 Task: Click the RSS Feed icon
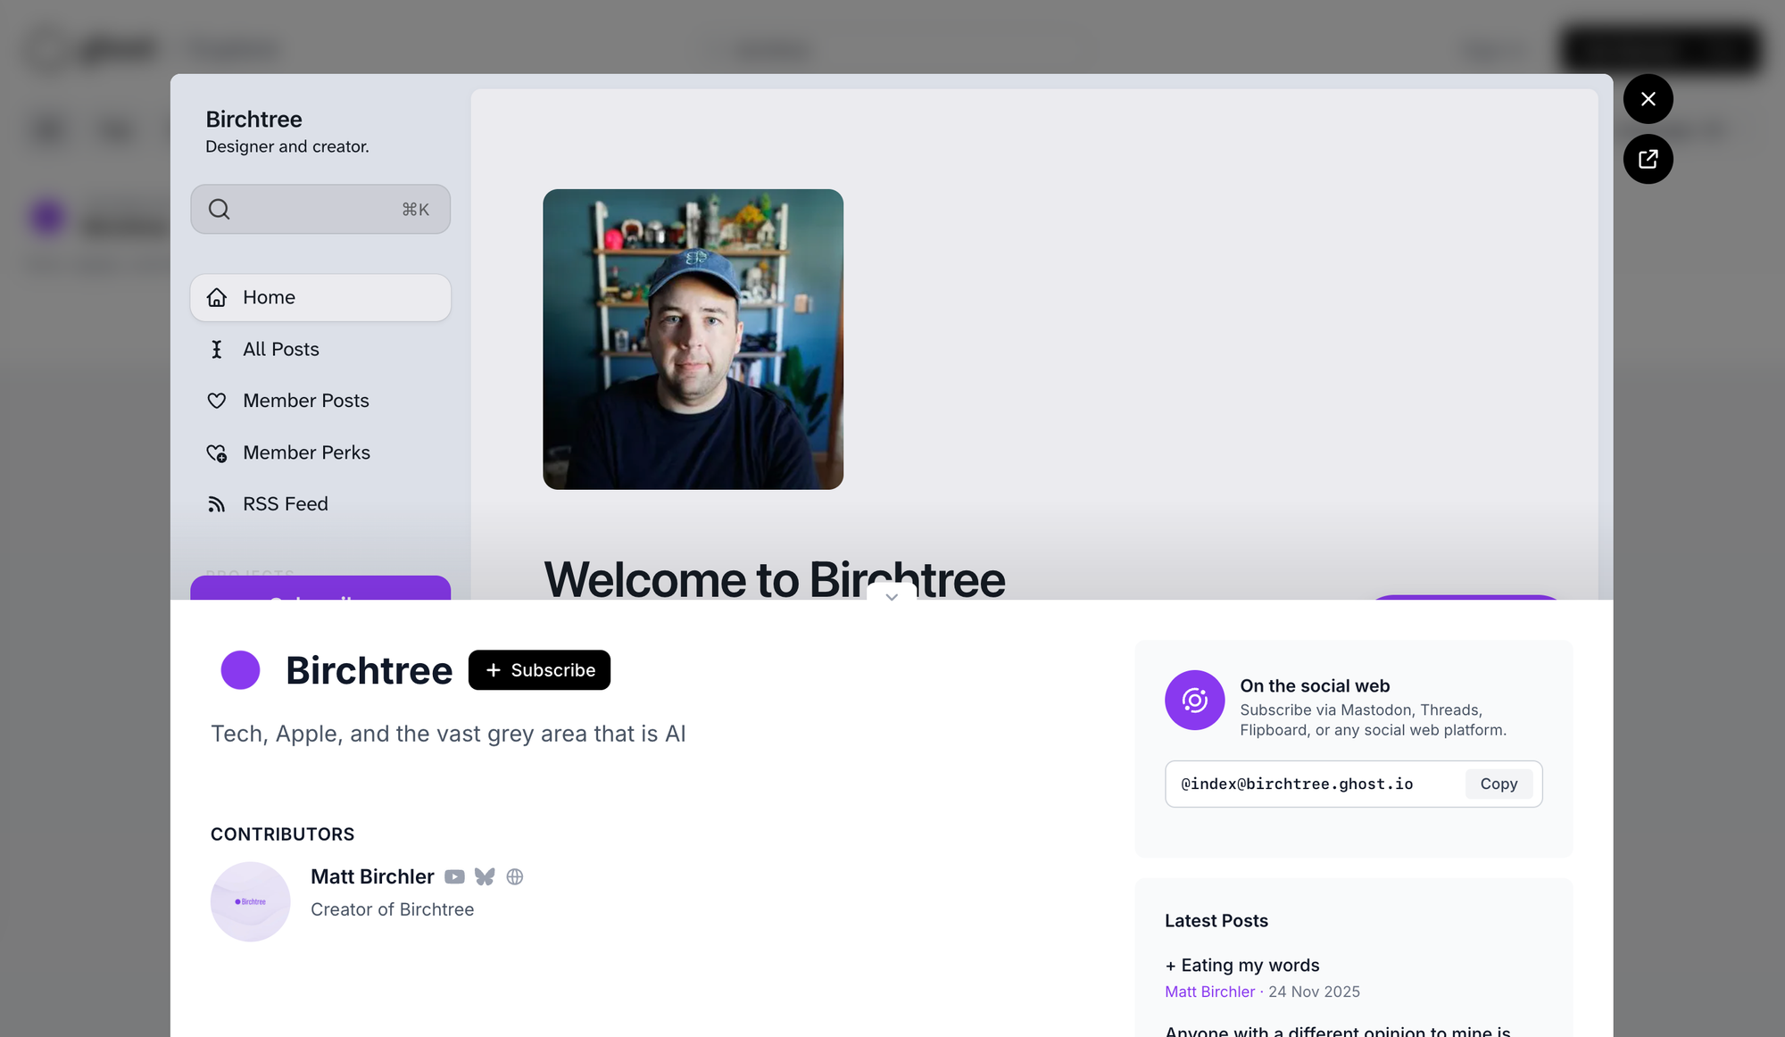pos(217,504)
